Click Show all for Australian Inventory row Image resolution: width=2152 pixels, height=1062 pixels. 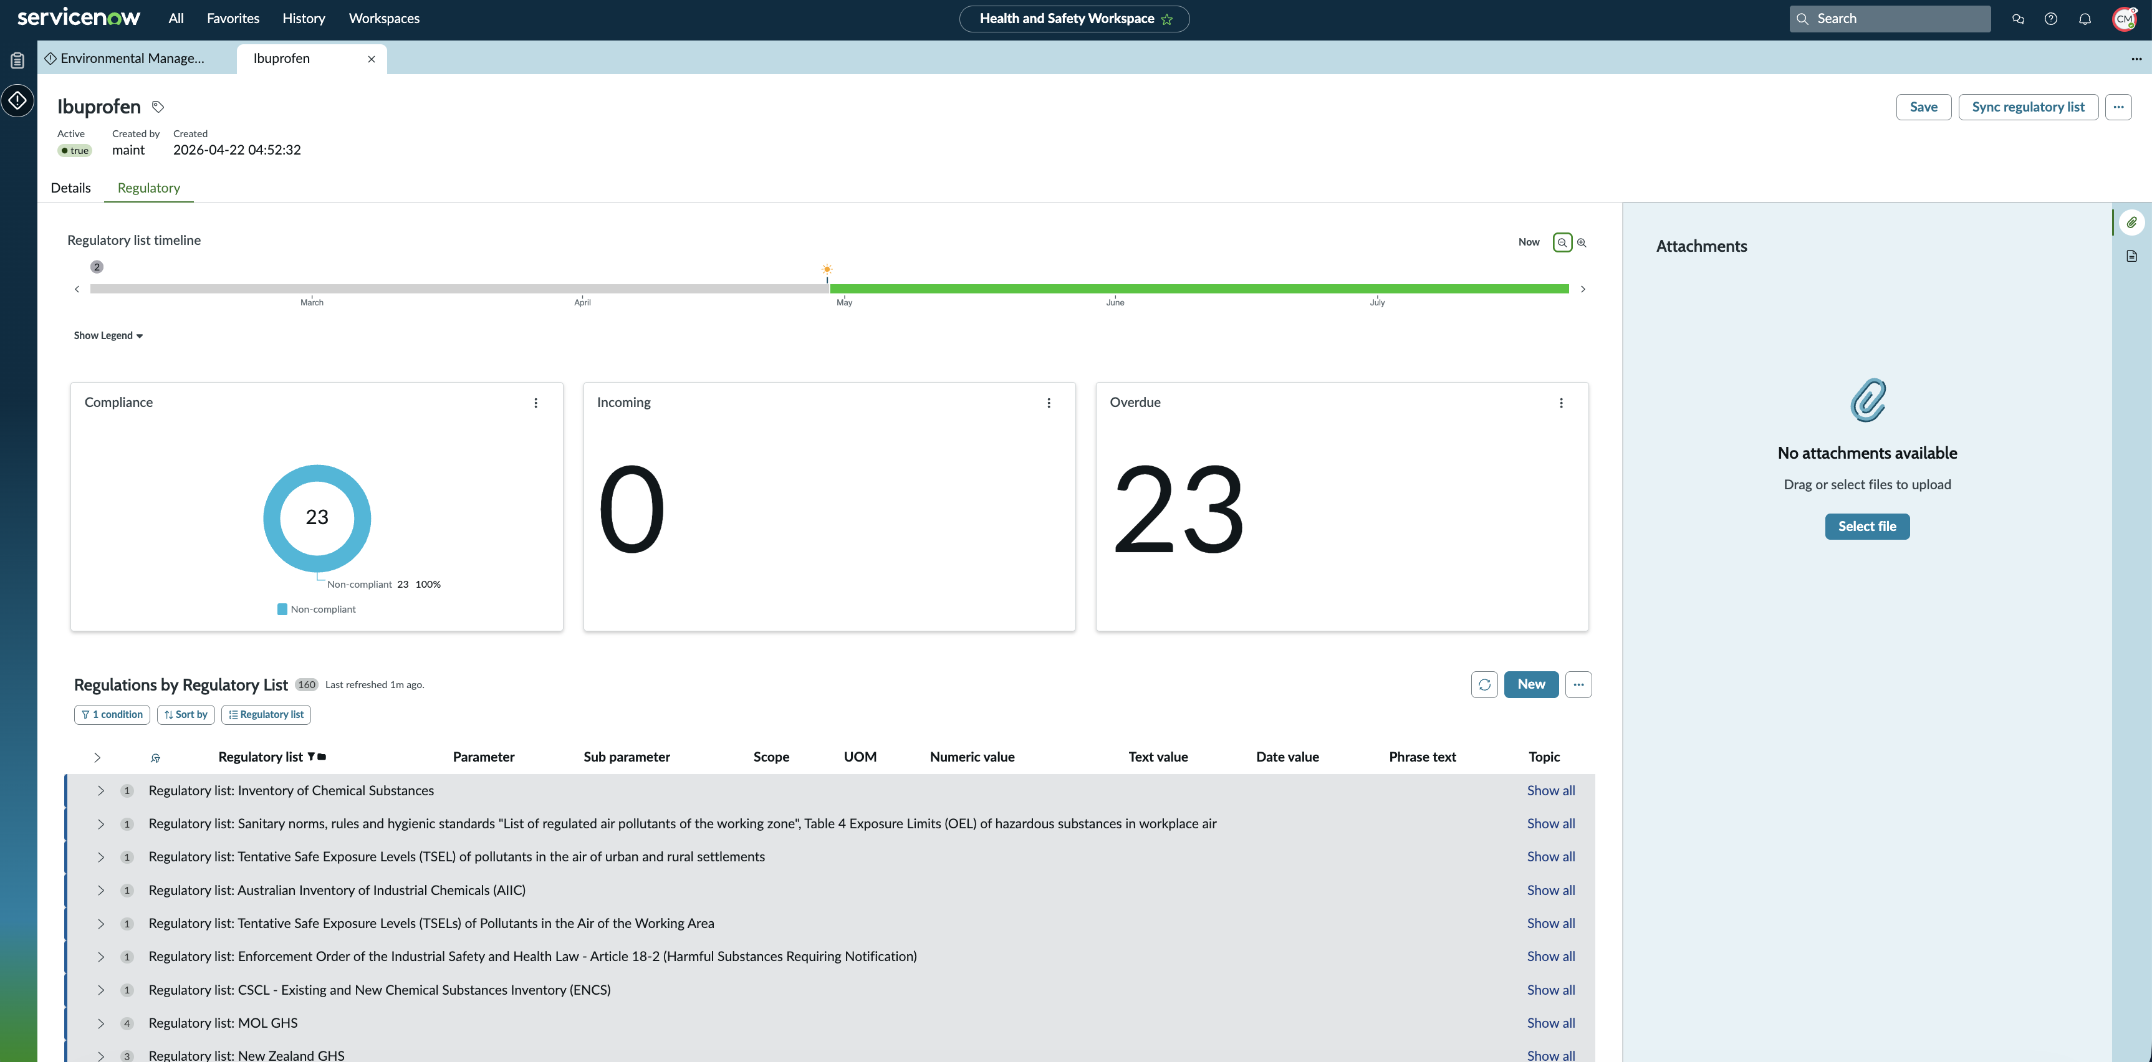(1551, 891)
